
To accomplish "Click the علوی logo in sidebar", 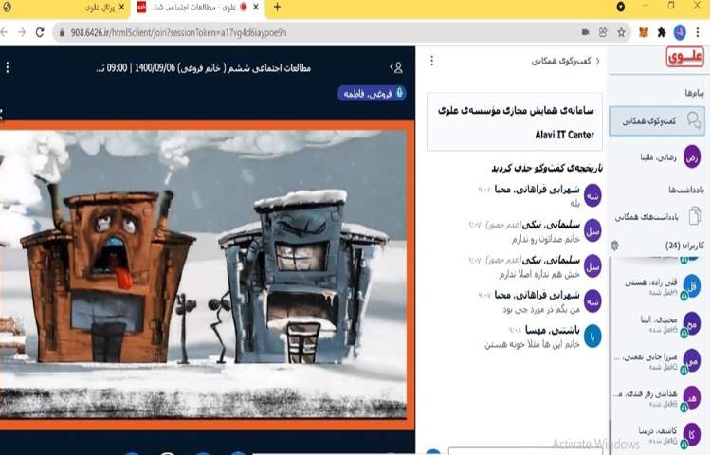I will (684, 59).
